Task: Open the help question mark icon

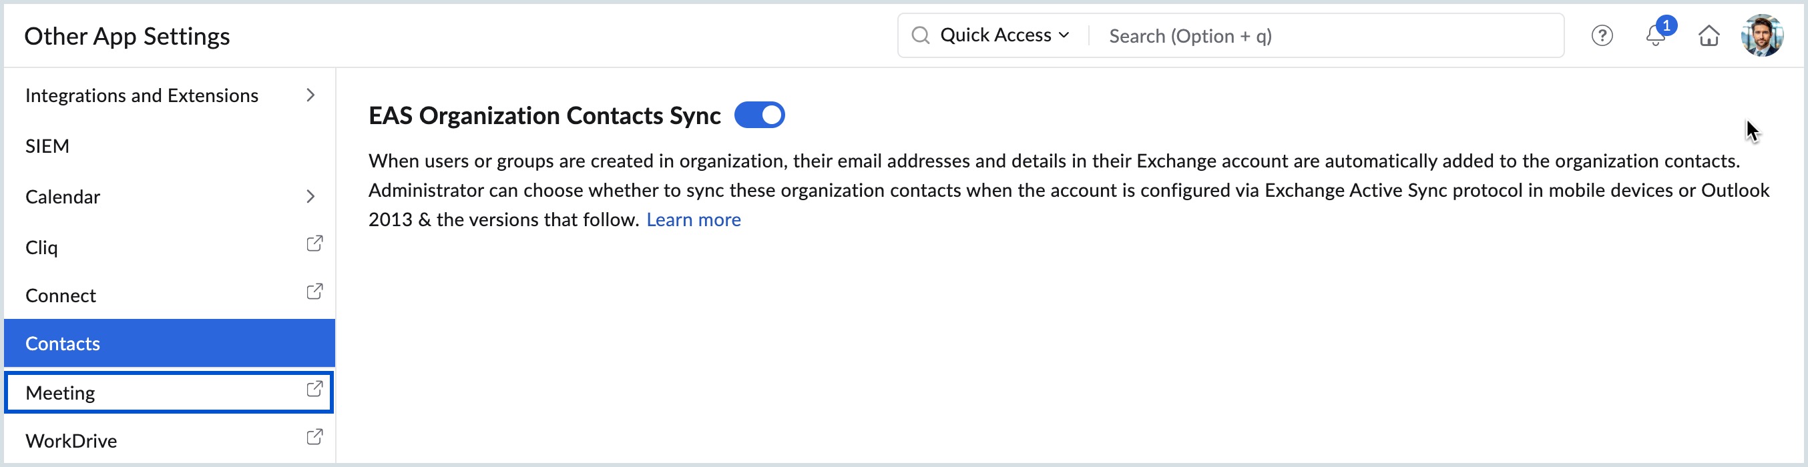Action: (1602, 36)
